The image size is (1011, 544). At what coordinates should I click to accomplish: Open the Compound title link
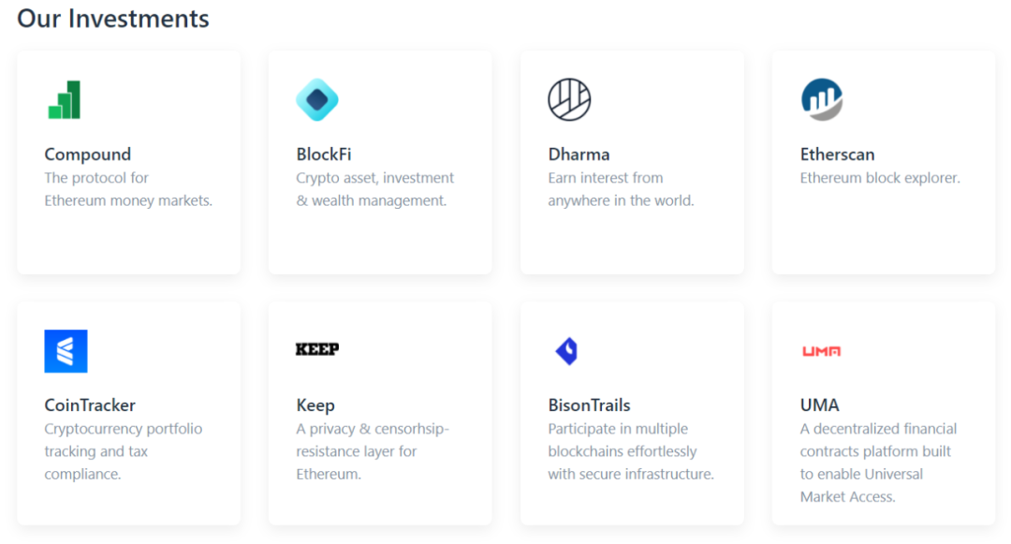pos(88,154)
